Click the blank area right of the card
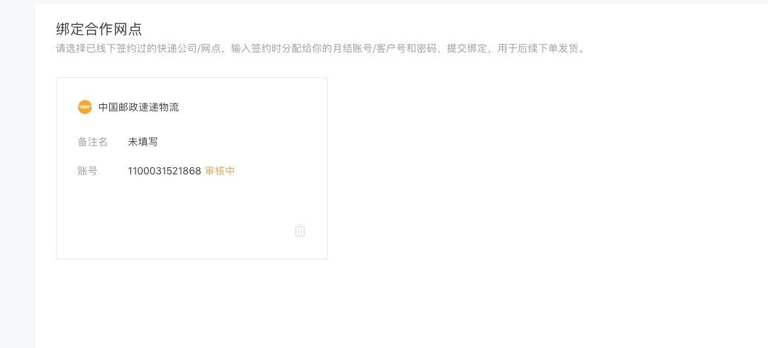The height and width of the screenshot is (348, 768). (x=539, y=167)
